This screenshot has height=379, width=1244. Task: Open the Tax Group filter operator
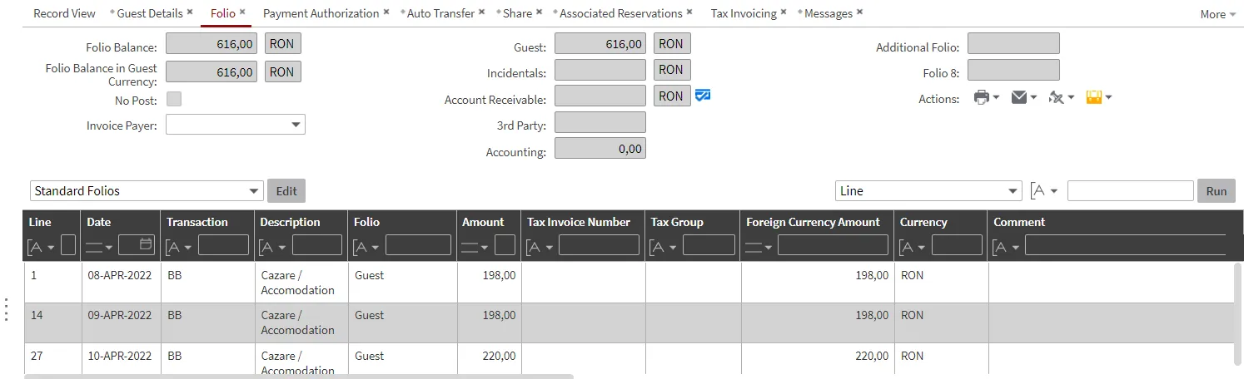664,247
